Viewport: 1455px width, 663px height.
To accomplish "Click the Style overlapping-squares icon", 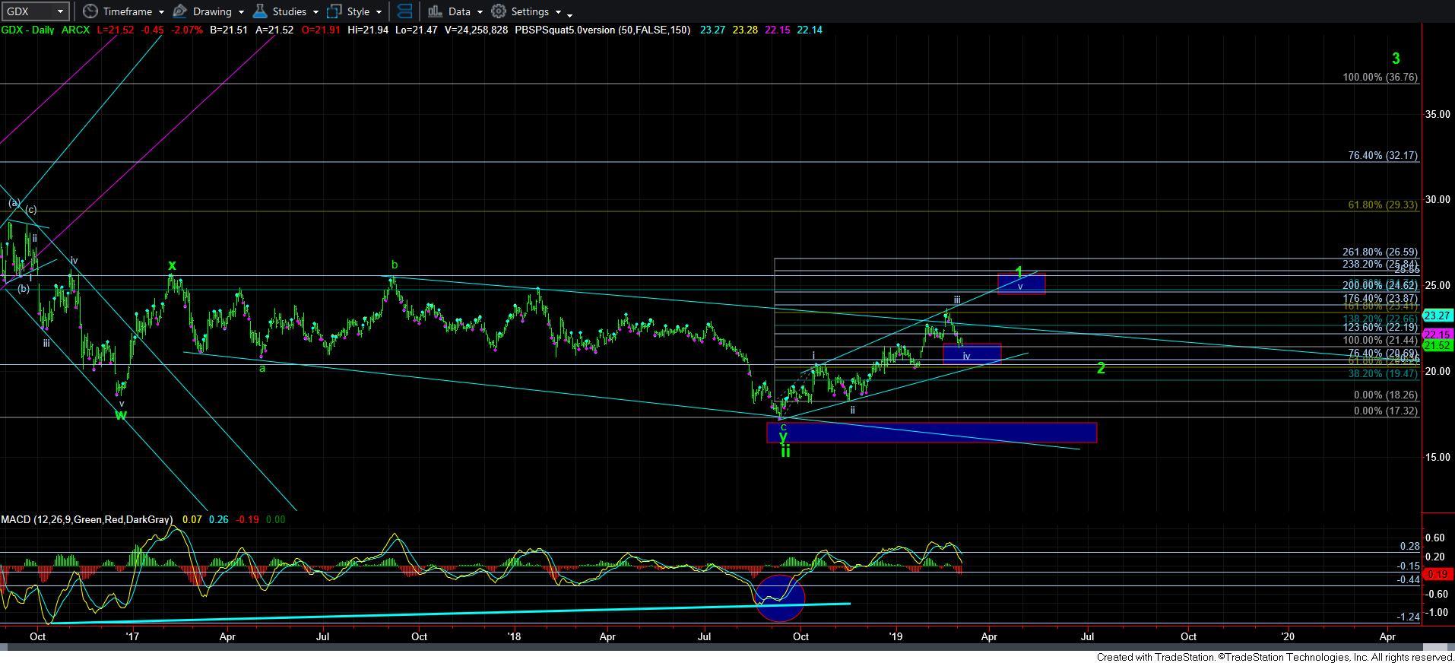I will point(334,11).
